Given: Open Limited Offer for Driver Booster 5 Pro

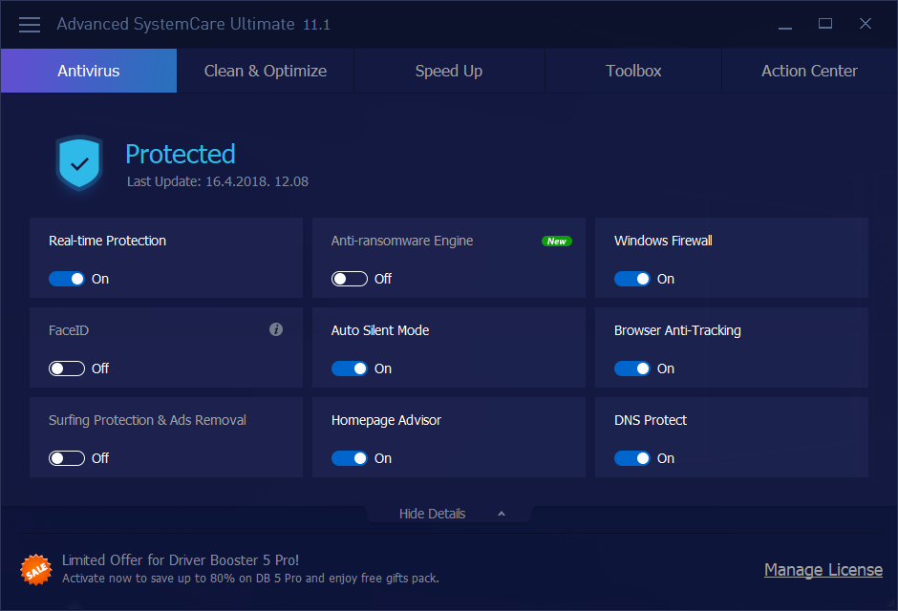Looking at the screenshot, I should tap(181, 560).
